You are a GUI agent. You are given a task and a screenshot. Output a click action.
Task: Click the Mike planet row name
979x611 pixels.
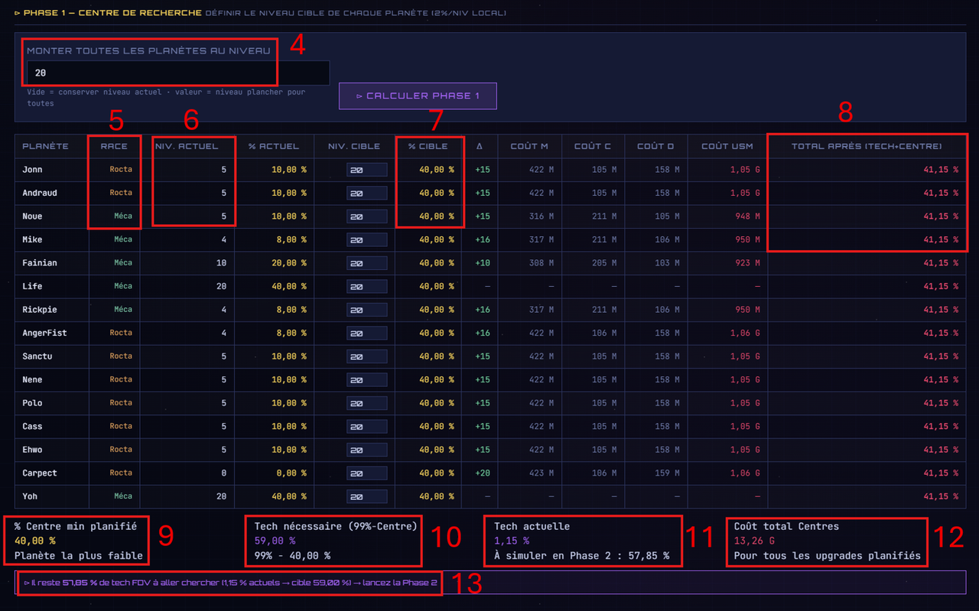click(x=32, y=239)
